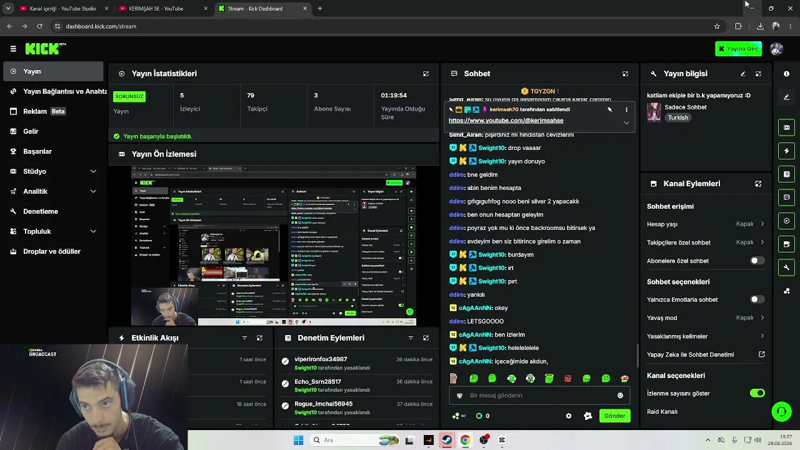Filter the Etkinlik Akışı feed
Image resolution: width=800 pixels, height=450 pixels.
[244, 338]
